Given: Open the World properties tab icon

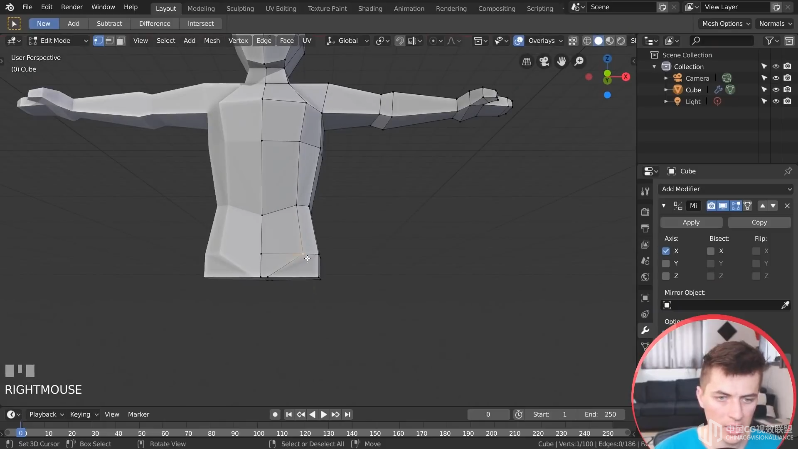Looking at the screenshot, I should point(645,277).
